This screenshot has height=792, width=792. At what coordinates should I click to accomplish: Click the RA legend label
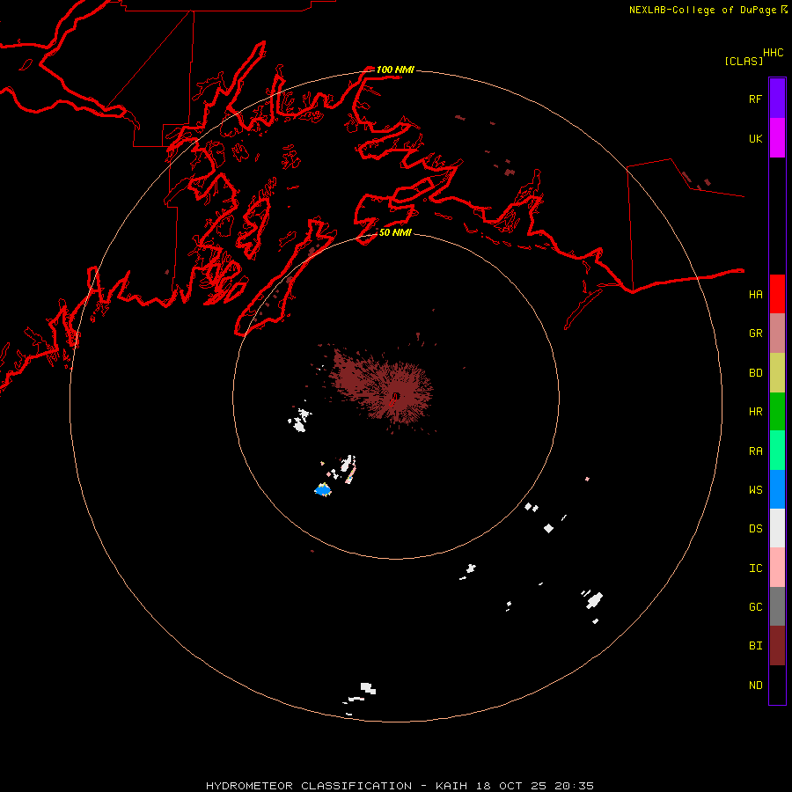(x=755, y=451)
